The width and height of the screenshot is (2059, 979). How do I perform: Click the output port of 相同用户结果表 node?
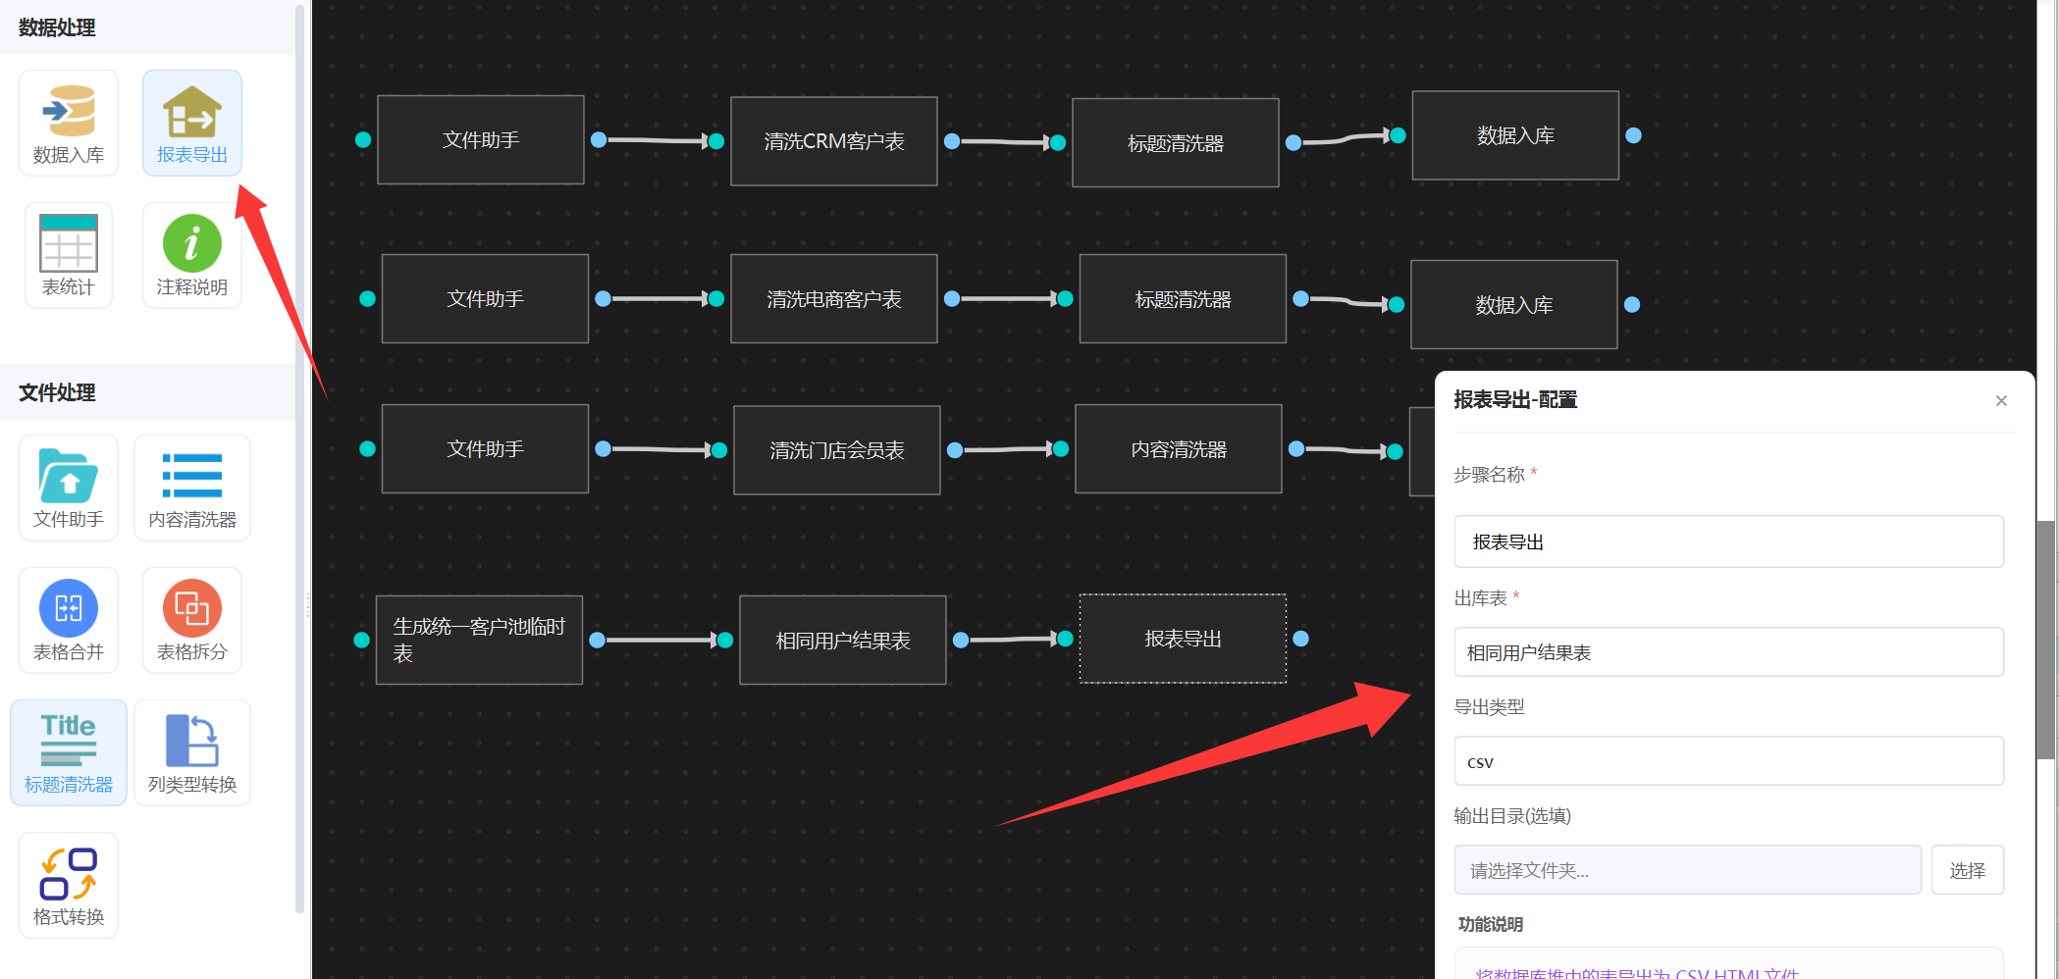click(961, 640)
